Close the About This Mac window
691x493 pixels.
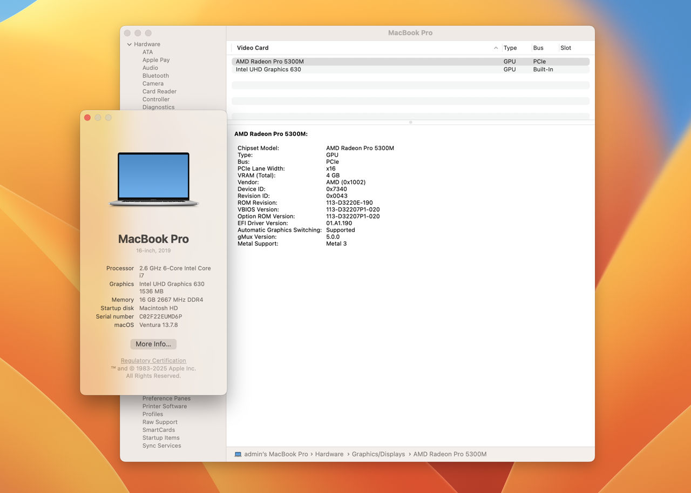point(87,118)
